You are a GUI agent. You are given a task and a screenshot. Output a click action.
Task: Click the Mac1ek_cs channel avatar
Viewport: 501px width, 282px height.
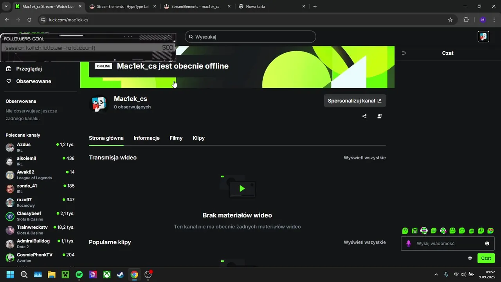99,104
